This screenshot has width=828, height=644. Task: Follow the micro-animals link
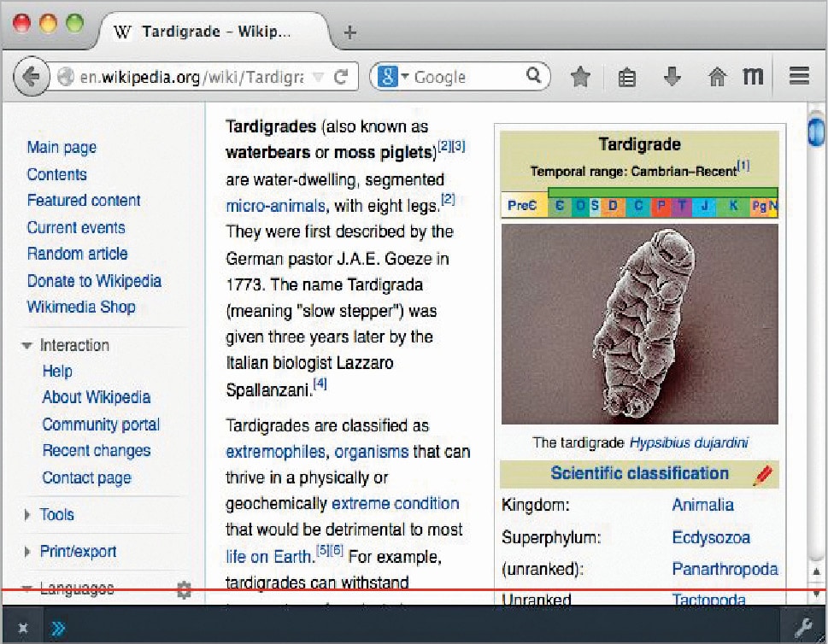tap(275, 205)
